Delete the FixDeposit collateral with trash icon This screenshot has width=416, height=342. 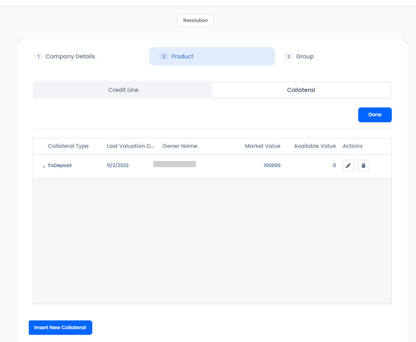[363, 165]
